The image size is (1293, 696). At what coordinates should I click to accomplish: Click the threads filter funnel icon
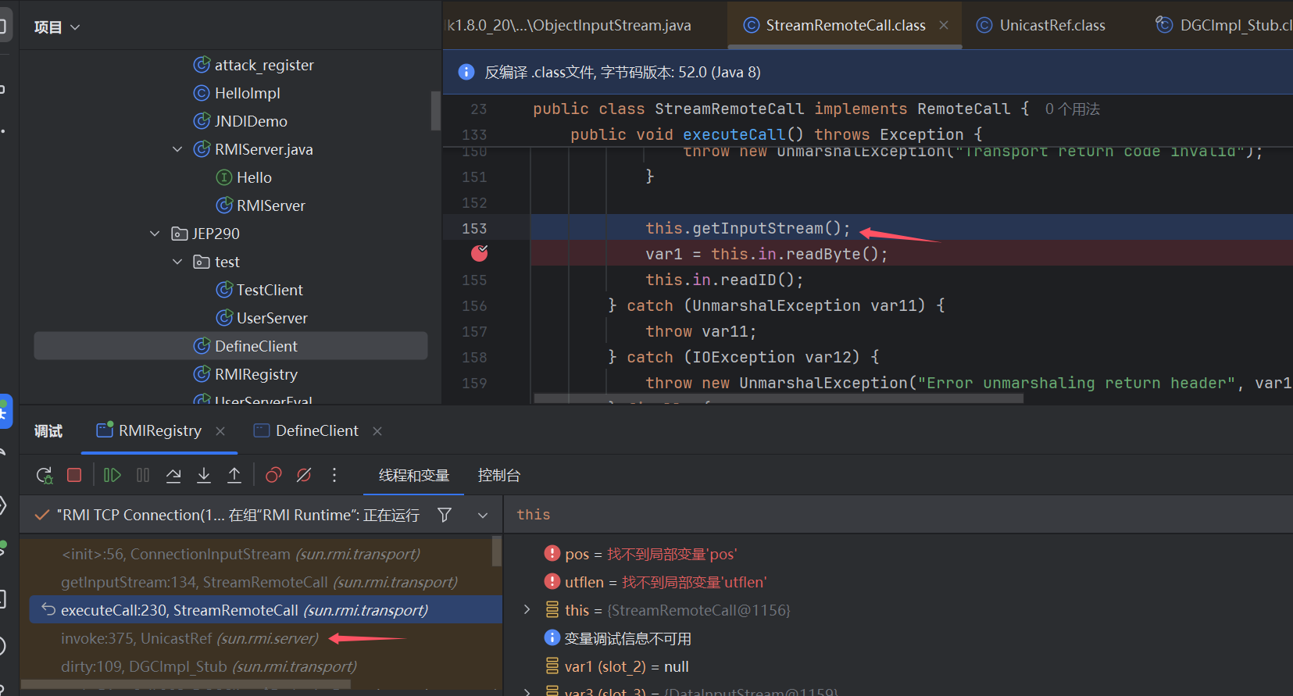[445, 515]
